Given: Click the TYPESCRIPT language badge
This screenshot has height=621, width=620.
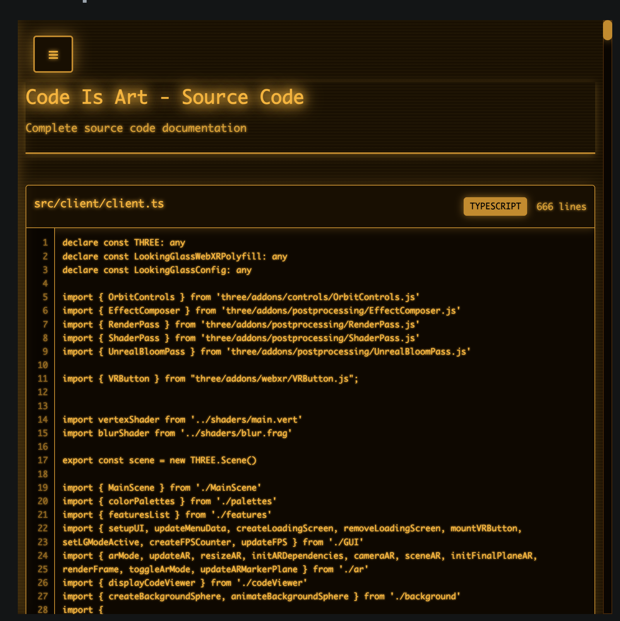Looking at the screenshot, I should [x=495, y=206].
